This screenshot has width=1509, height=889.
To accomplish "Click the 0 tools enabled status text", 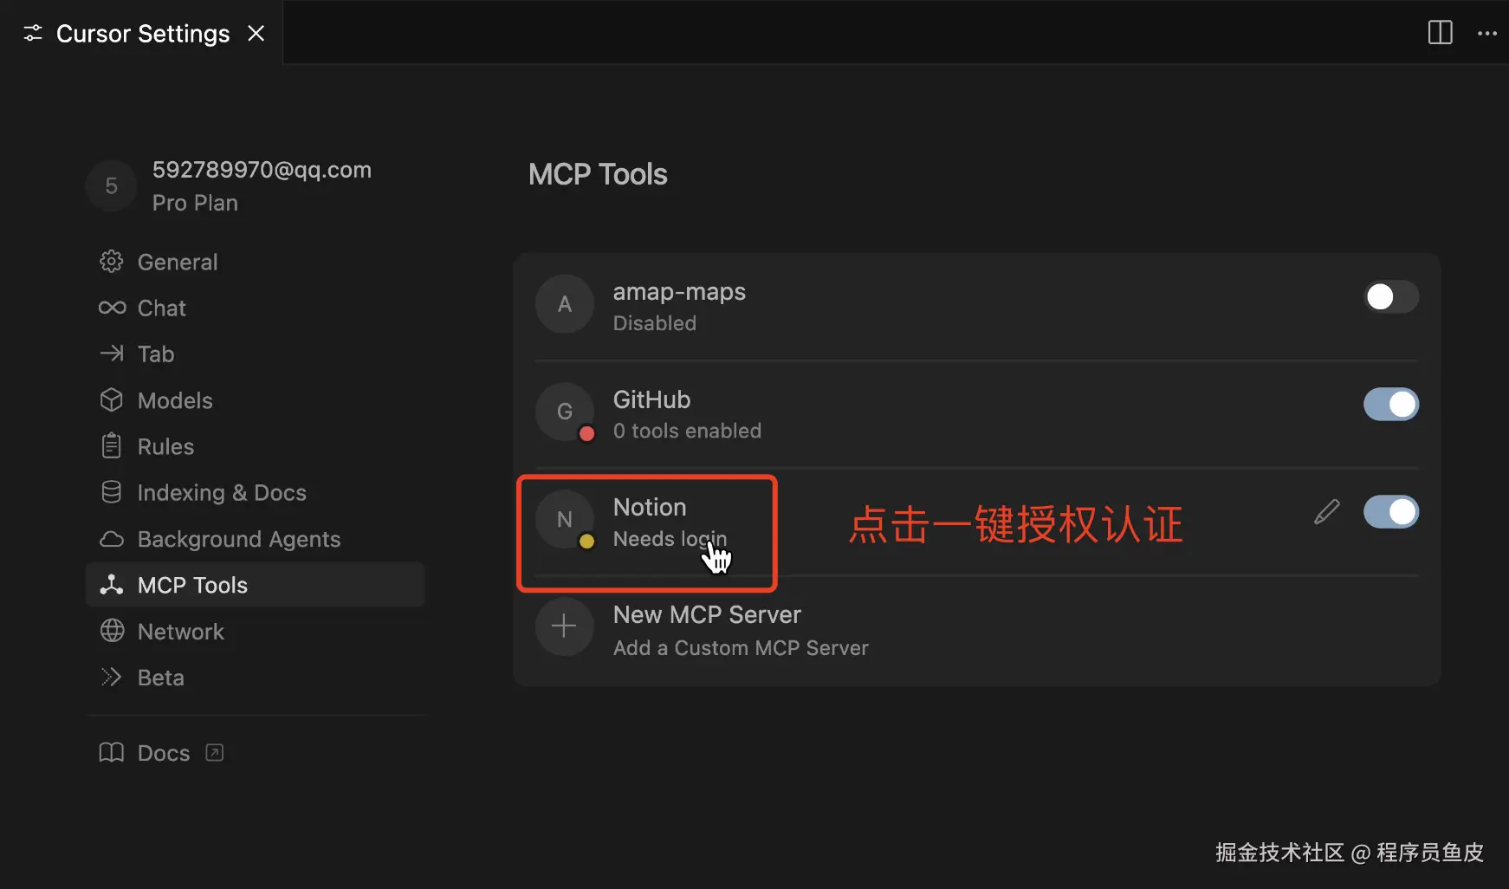I will click(687, 431).
